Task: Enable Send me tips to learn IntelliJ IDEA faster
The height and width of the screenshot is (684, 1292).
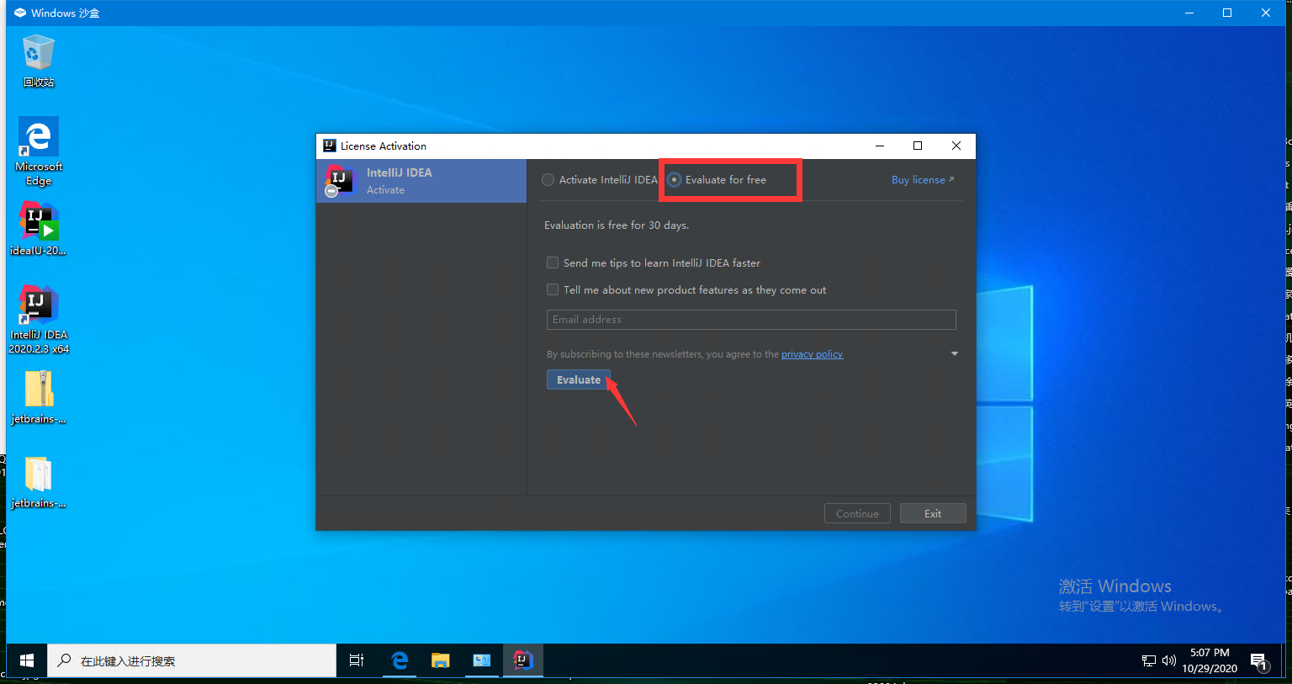Action: coord(654,263)
